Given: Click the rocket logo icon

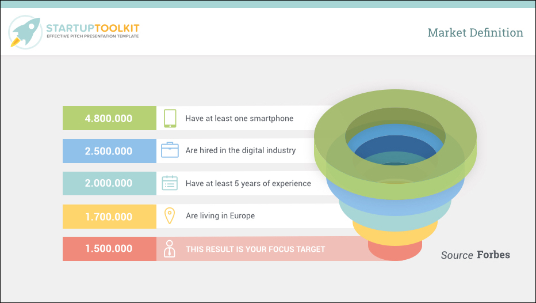Looking at the screenshot, I should click(x=25, y=32).
